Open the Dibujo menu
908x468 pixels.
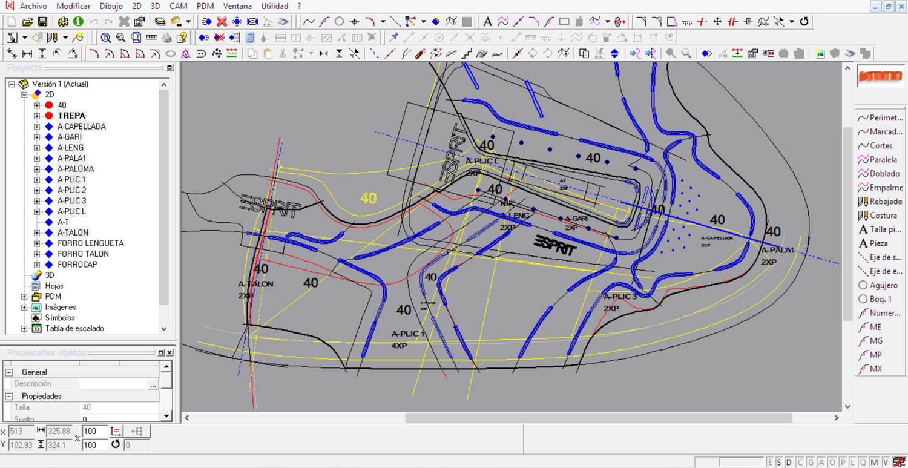[x=111, y=6]
